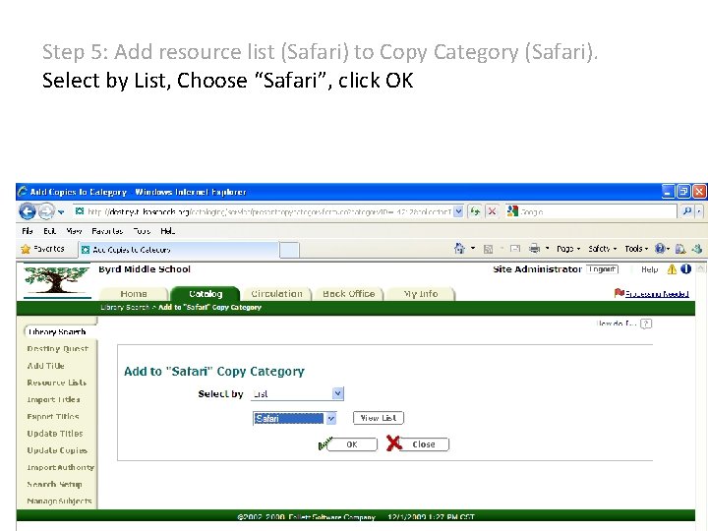Viewport: 708px width, 531px height.
Task: Click the Help link near Site Administrator
Action: point(649,269)
